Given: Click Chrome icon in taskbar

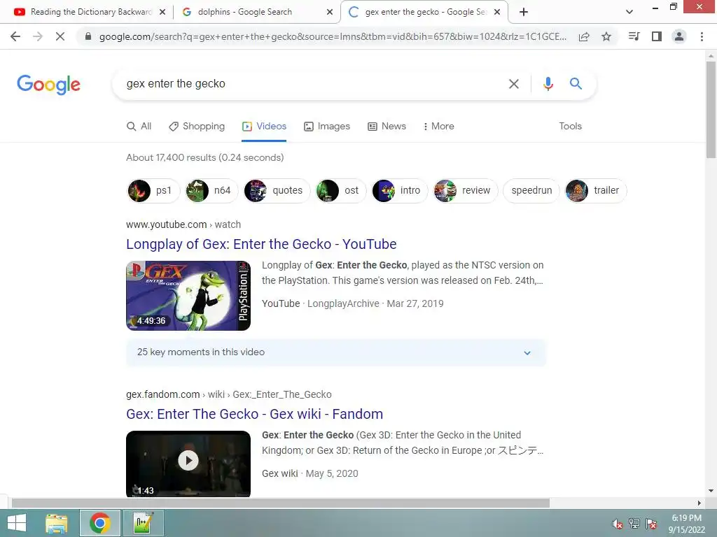Looking at the screenshot, I should [99, 523].
